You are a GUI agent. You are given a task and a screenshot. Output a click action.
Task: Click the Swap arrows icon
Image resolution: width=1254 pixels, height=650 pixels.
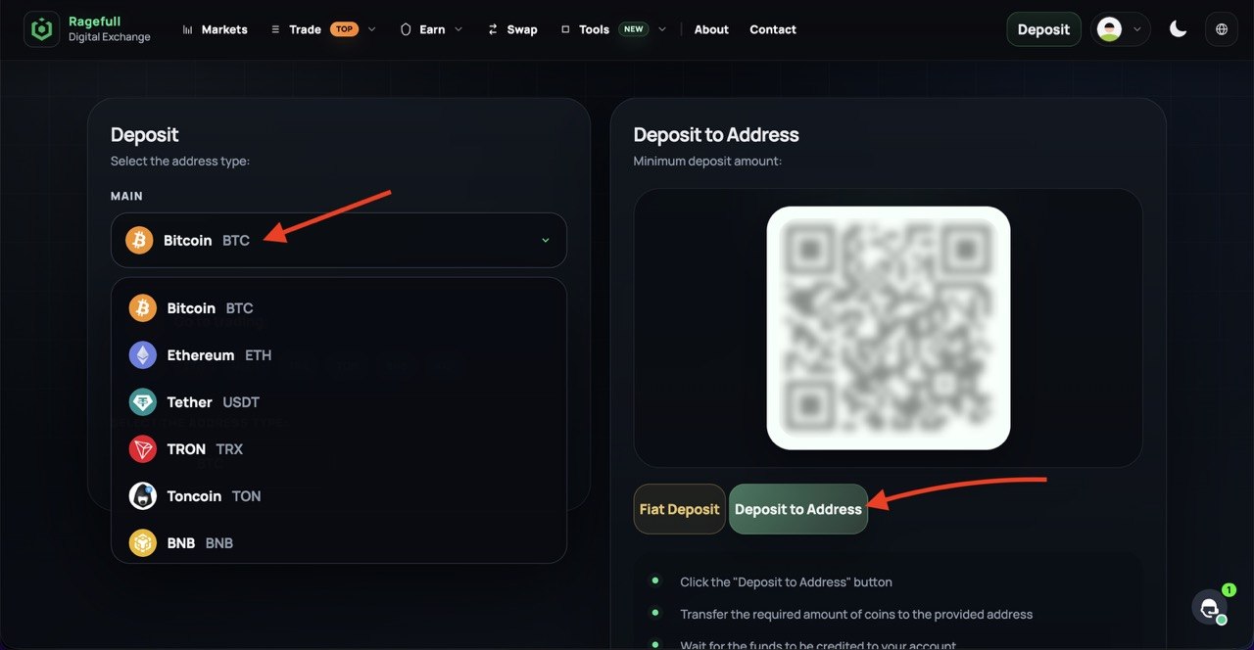point(493,29)
